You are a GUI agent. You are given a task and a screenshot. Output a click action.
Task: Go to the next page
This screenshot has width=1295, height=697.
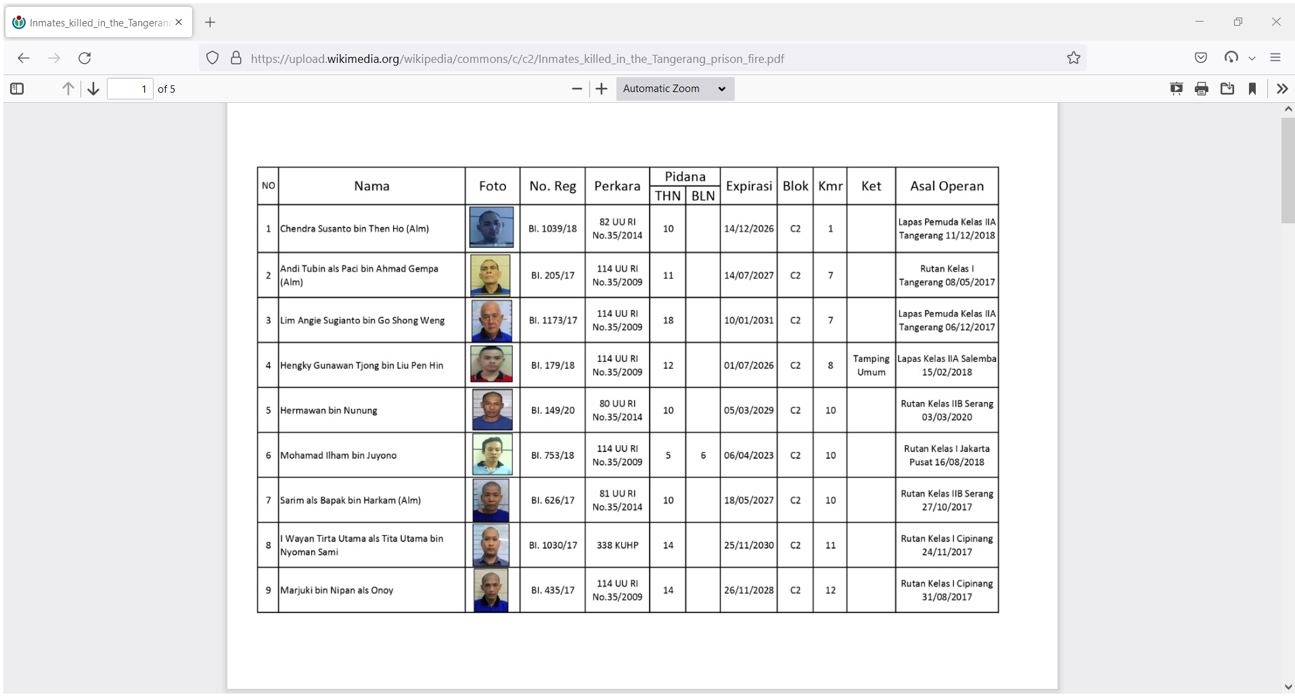coord(93,89)
